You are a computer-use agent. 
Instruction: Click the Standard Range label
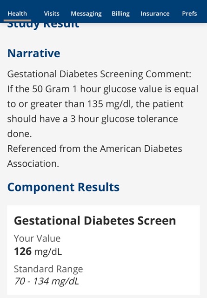point(48,269)
